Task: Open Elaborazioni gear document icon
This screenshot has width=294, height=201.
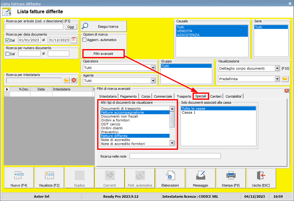Action: pos(170,178)
